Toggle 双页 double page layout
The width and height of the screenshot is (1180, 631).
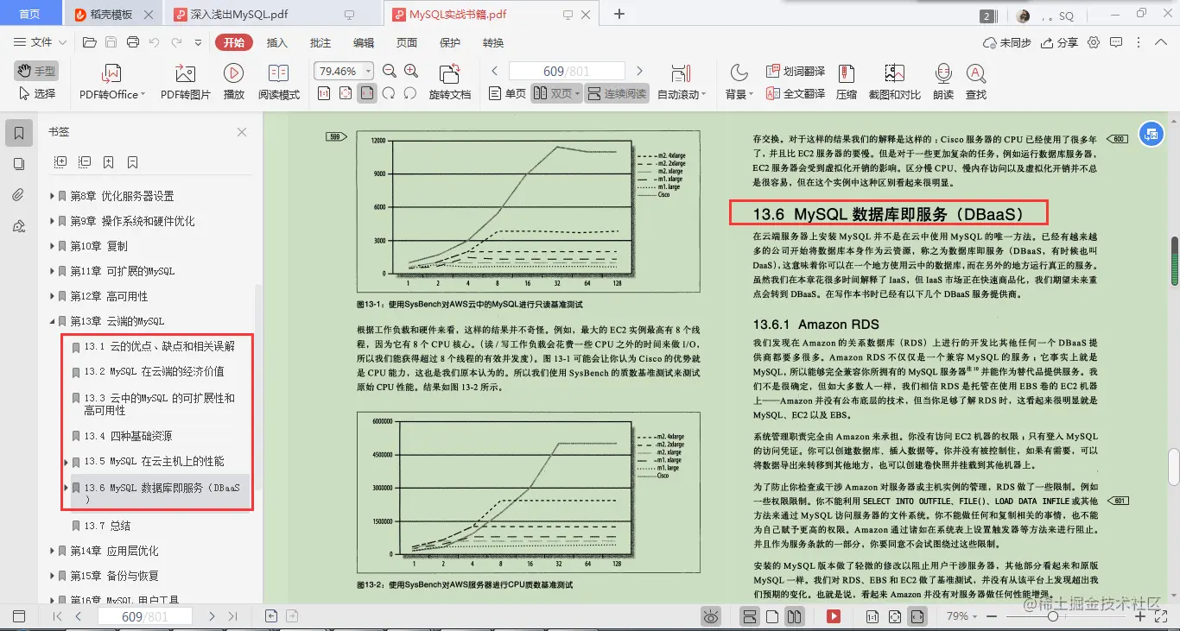[556, 93]
